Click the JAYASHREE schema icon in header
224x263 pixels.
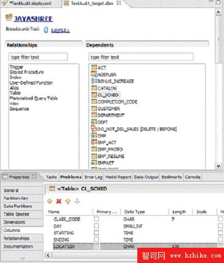pos(9,18)
